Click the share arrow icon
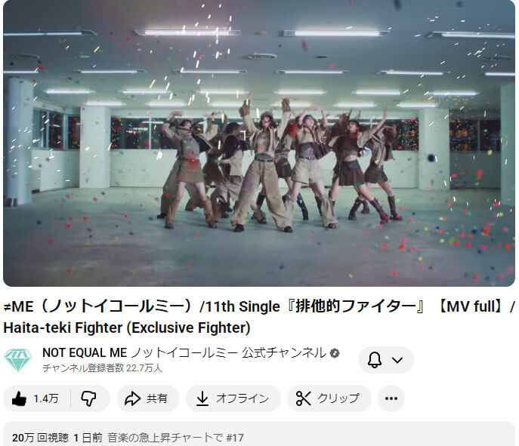The height and width of the screenshot is (446, 519). (x=132, y=398)
